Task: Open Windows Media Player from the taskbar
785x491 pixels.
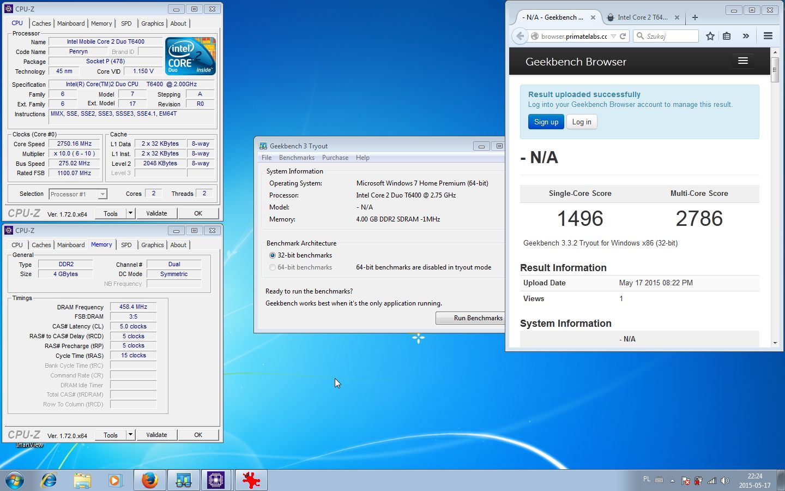Action: (x=115, y=480)
